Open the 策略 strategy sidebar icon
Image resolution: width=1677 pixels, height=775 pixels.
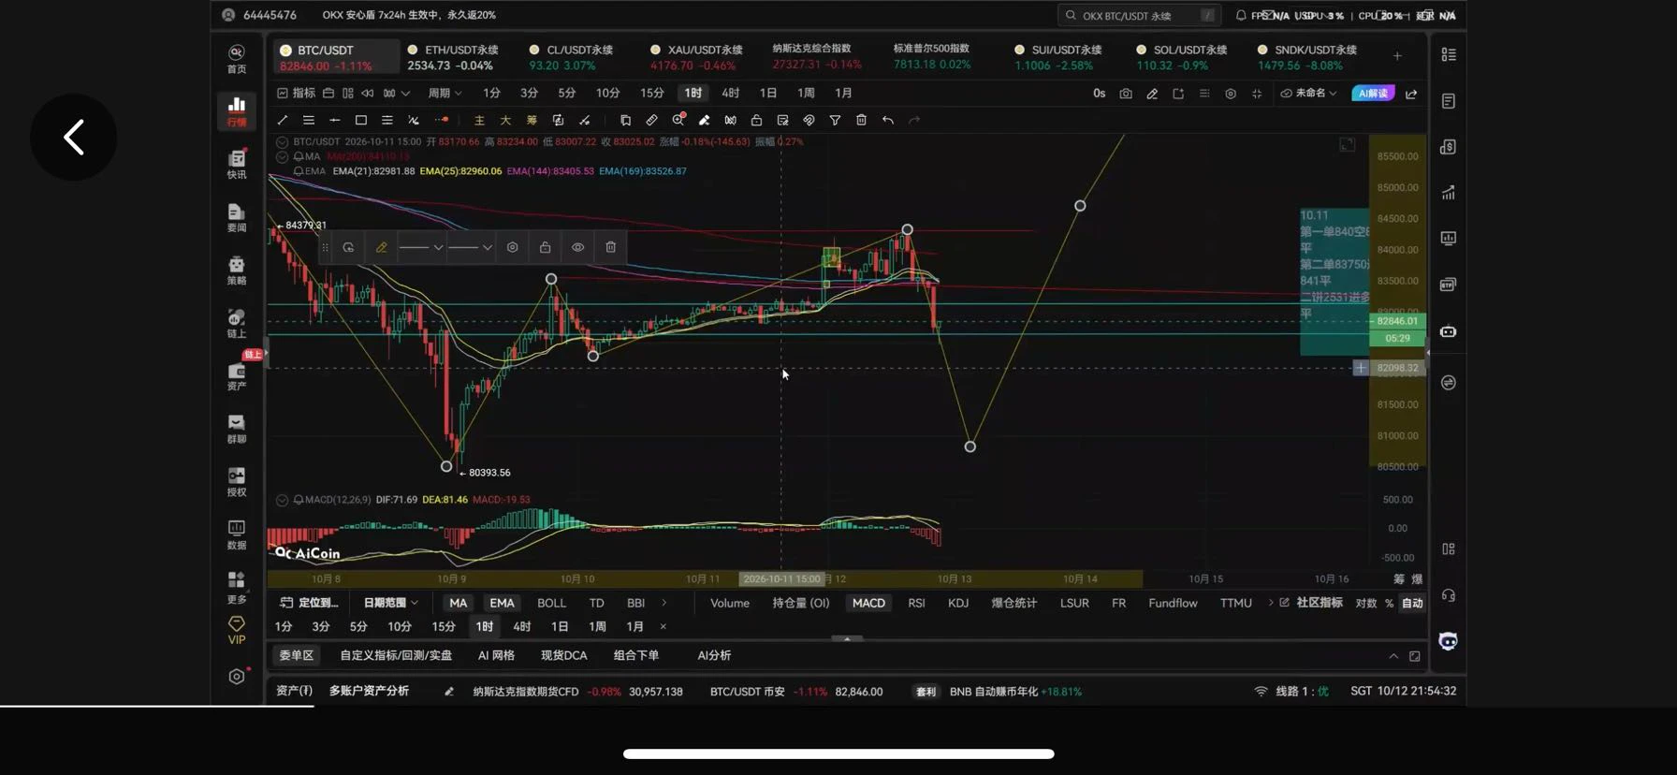[x=237, y=271]
